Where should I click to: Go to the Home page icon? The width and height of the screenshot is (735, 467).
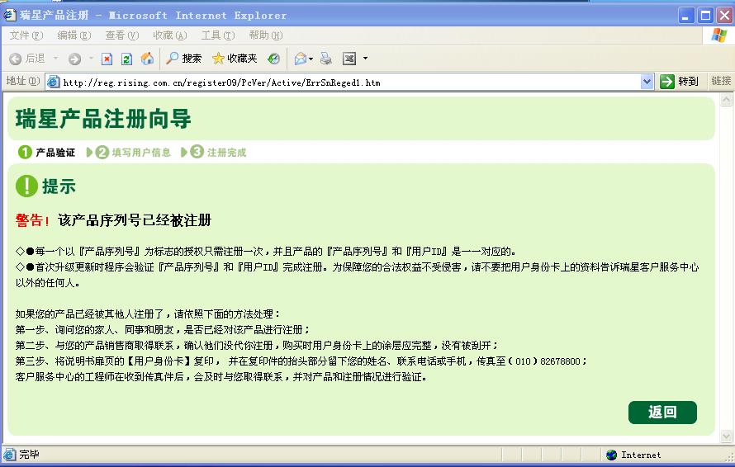click(147, 59)
